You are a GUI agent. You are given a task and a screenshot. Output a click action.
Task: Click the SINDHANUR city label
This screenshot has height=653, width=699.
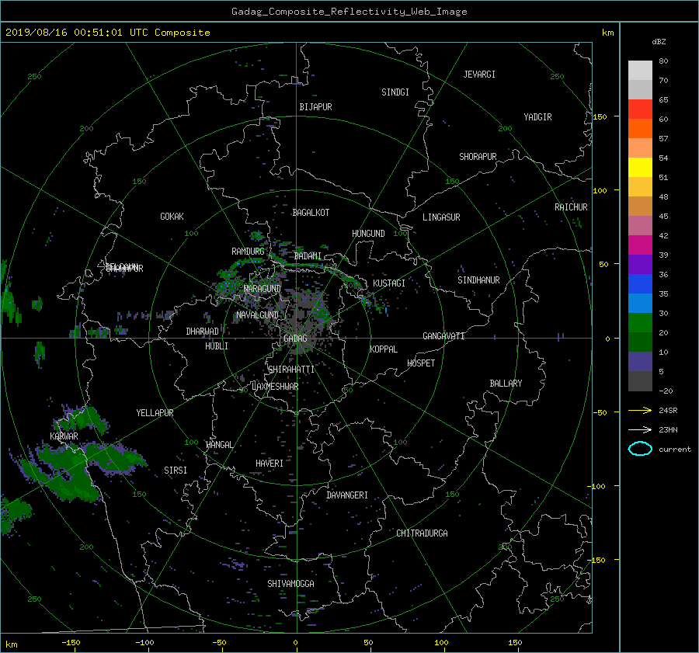click(478, 280)
